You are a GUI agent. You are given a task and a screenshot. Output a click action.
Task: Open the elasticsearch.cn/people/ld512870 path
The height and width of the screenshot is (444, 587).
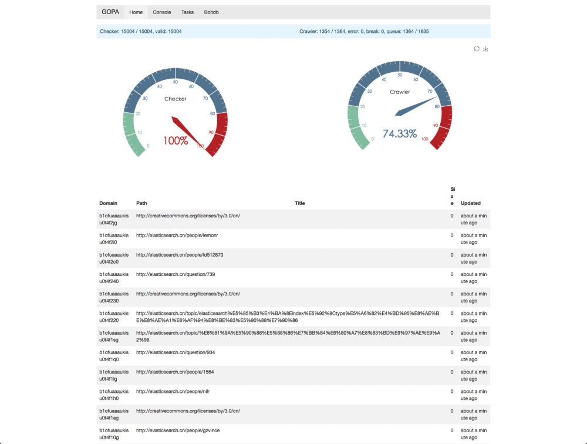coord(180,255)
